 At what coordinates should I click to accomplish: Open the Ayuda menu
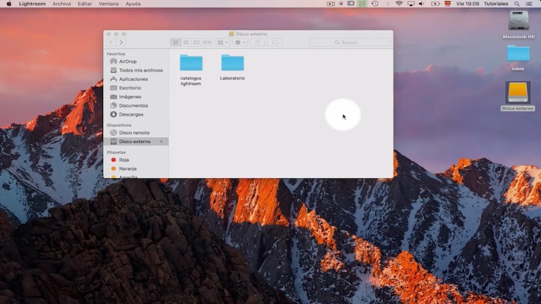click(x=133, y=4)
